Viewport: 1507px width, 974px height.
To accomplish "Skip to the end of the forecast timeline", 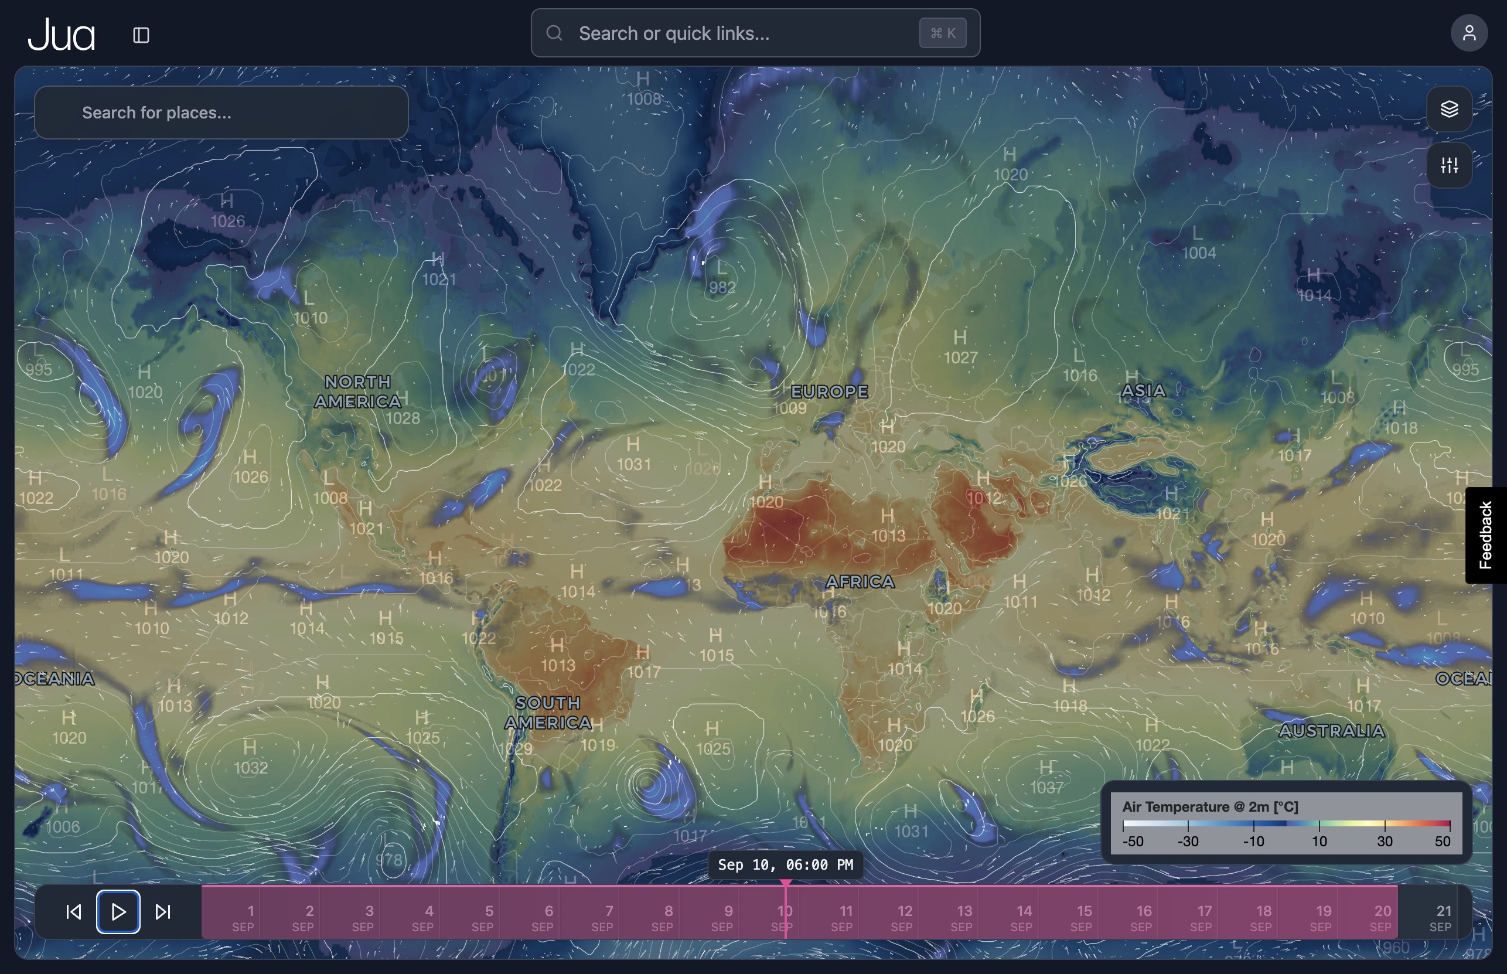I will point(162,911).
